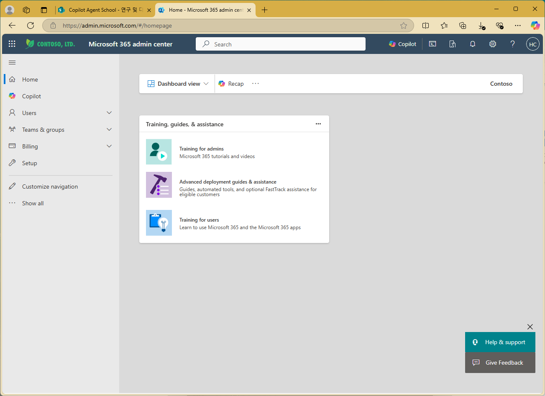Open the browser Downloads icon

[x=481, y=26]
